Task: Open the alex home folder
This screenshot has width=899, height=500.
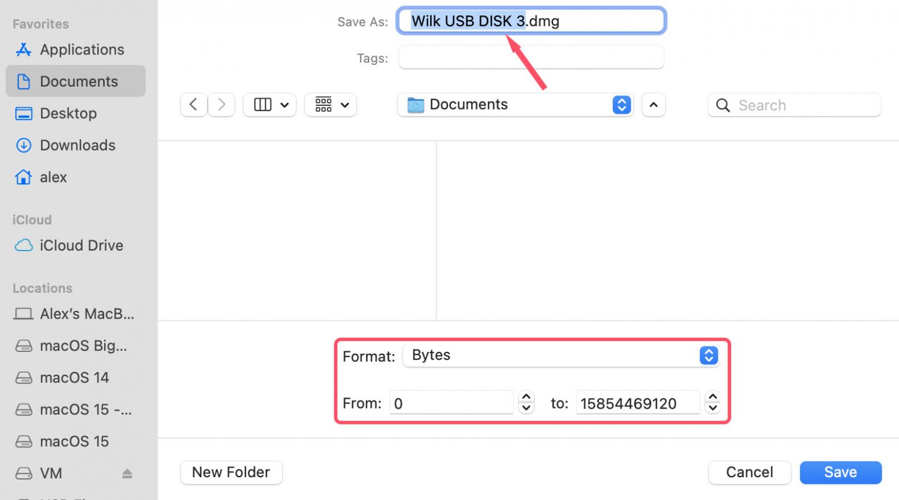Action: point(53,177)
